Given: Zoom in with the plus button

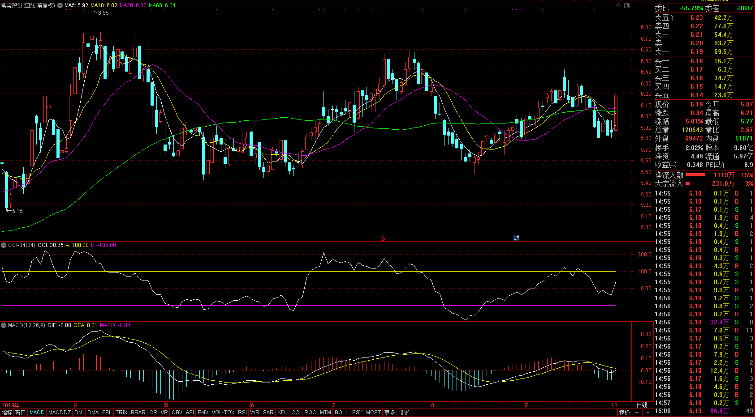Looking at the screenshot, I should (x=637, y=413).
